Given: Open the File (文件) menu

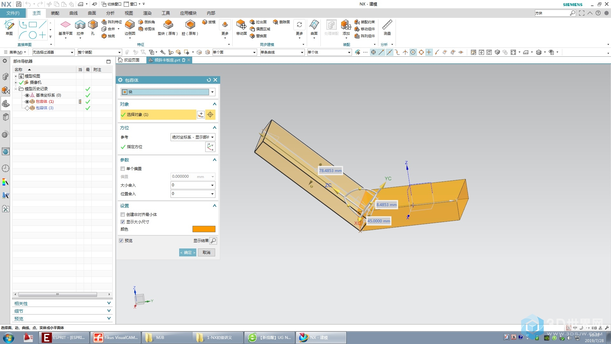Looking at the screenshot, I should point(13,13).
